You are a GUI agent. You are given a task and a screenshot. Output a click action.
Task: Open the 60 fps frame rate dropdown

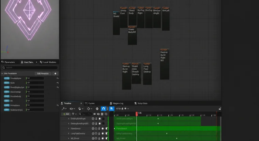122,109
